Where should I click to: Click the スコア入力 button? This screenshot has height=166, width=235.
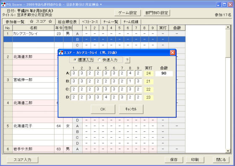coord(23,160)
